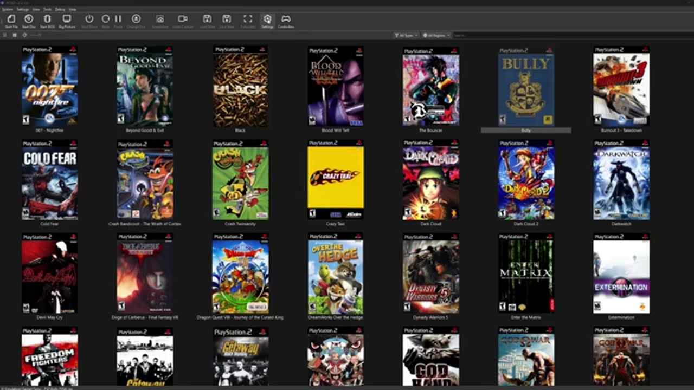Select the Over the Hedge cover

(x=336, y=274)
